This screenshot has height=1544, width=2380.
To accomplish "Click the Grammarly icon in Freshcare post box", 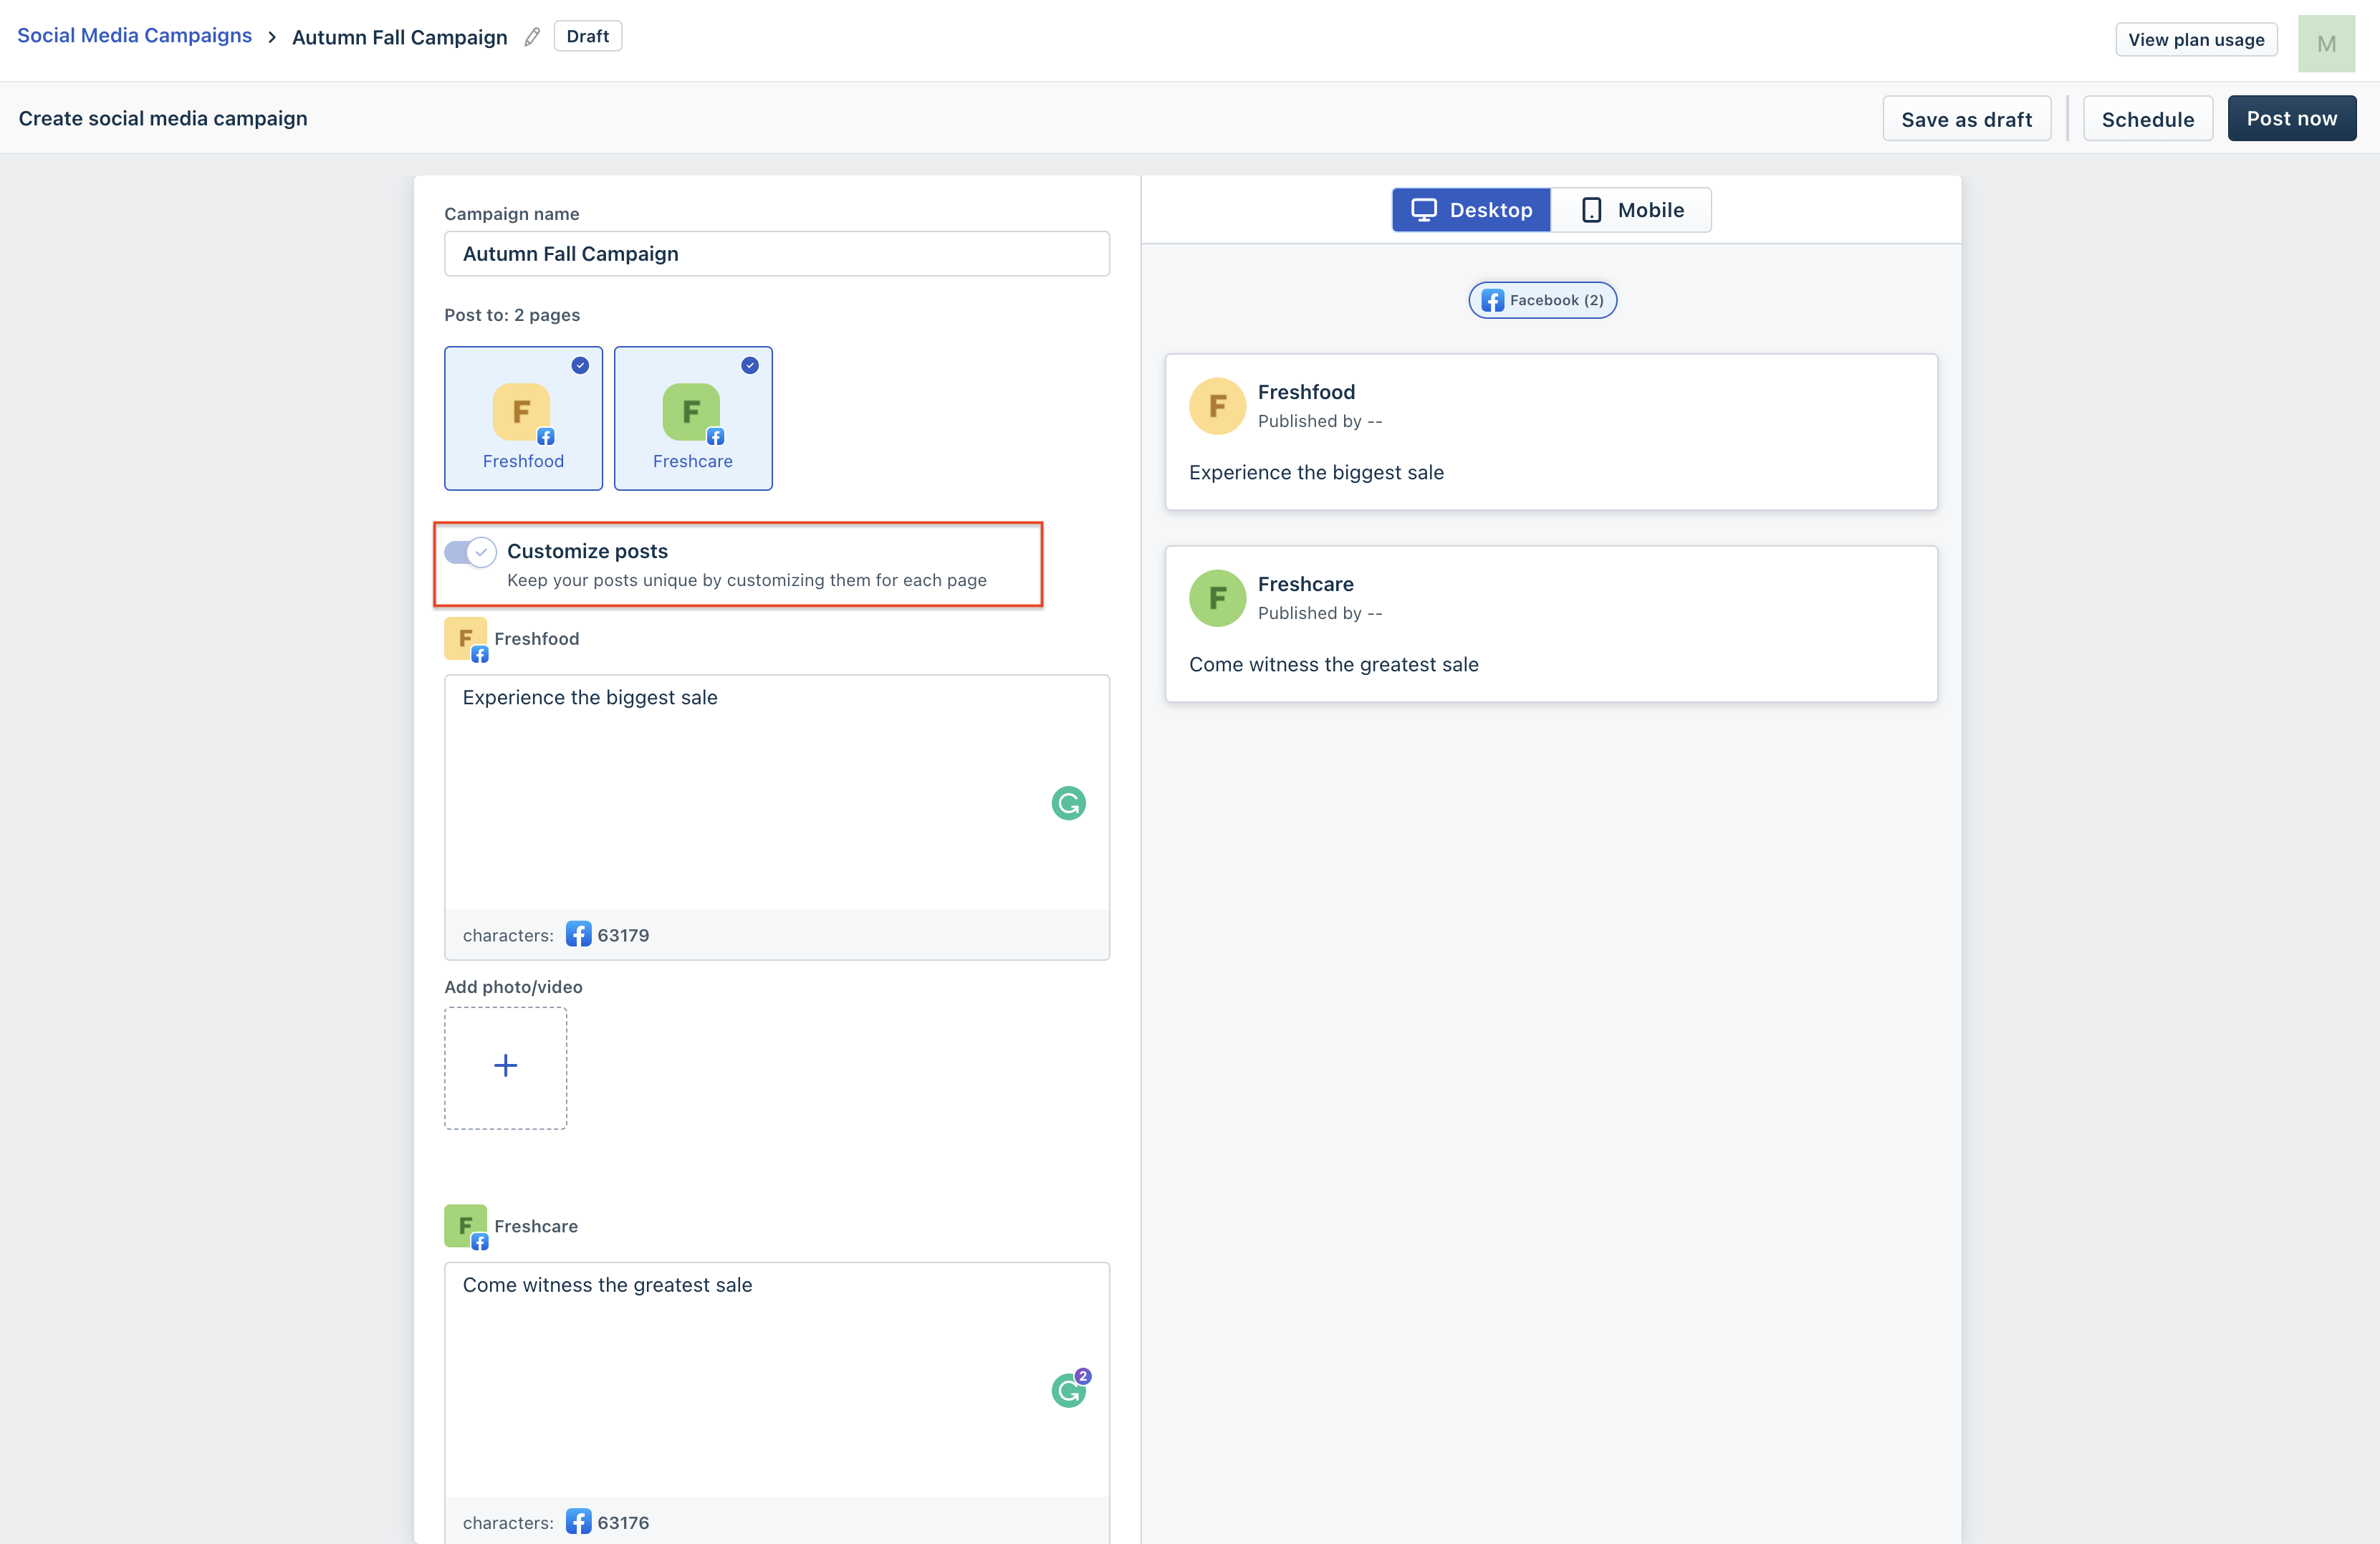I will coord(1068,1390).
